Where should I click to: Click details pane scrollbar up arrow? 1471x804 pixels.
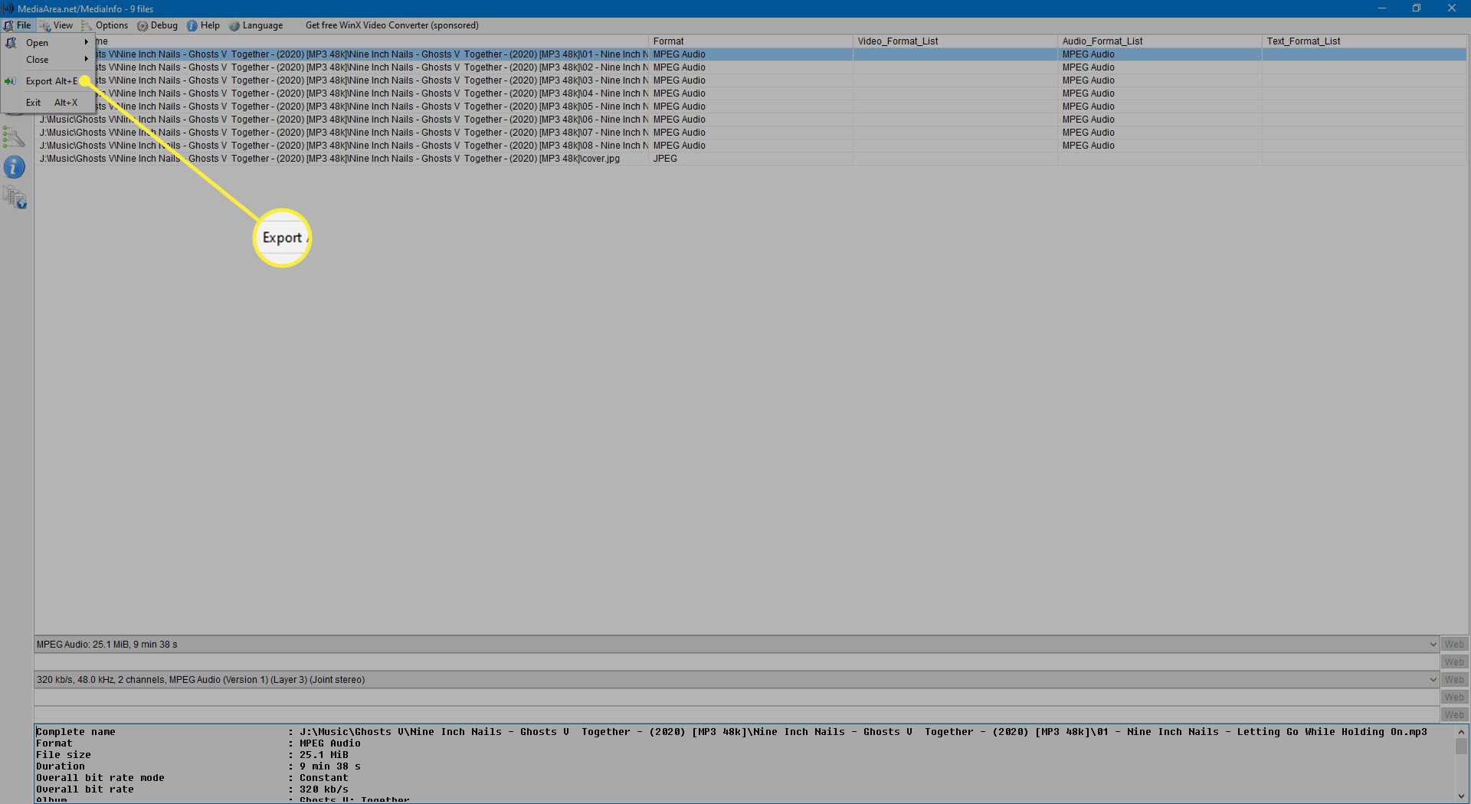pyautogui.click(x=1461, y=732)
